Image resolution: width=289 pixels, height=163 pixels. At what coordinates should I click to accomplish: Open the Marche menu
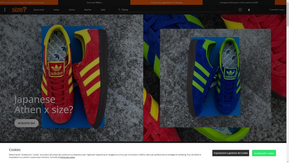point(88,10)
